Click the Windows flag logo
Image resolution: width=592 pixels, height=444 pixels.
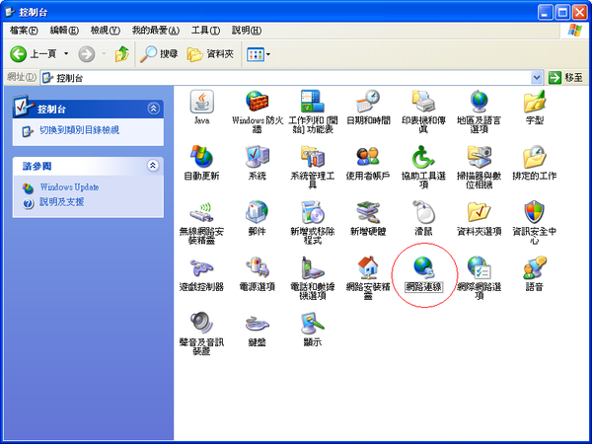click(574, 31)
